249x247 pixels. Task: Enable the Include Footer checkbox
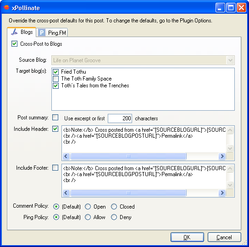click(55, 167)
